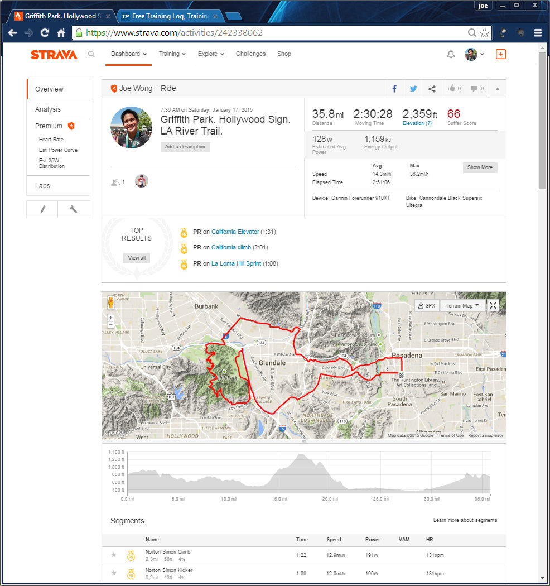This screenshot has width=550, height=586.
Task: Click the Show More button
Action: [x=480, y=167]
